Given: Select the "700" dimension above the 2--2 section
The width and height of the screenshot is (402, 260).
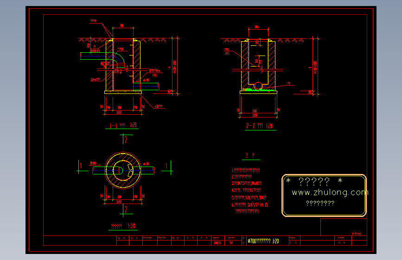Looking at the screenshot, I should [256, 27].
